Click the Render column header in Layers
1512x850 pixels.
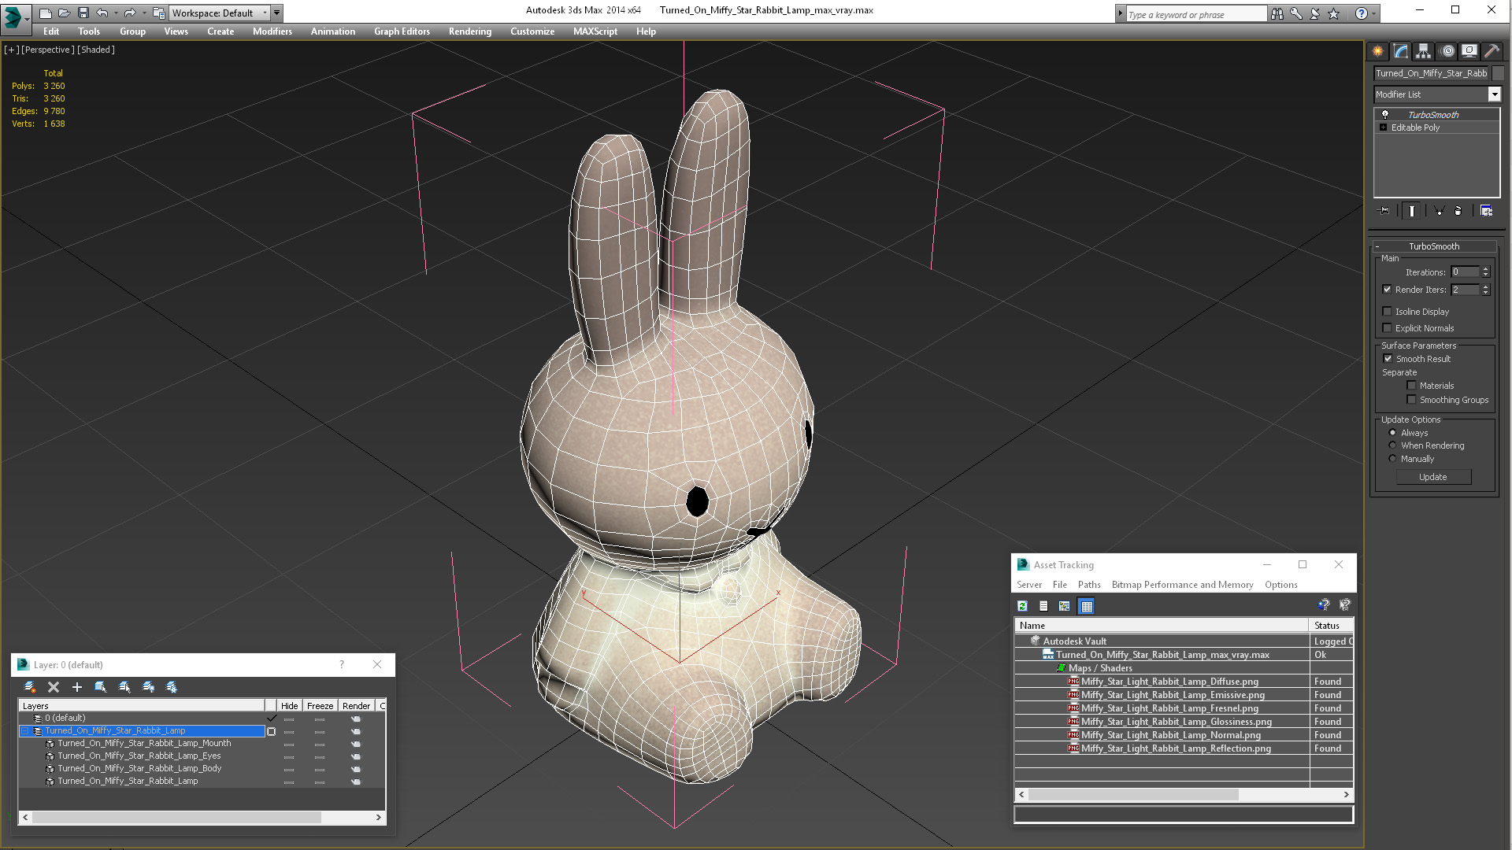(356, 706)
